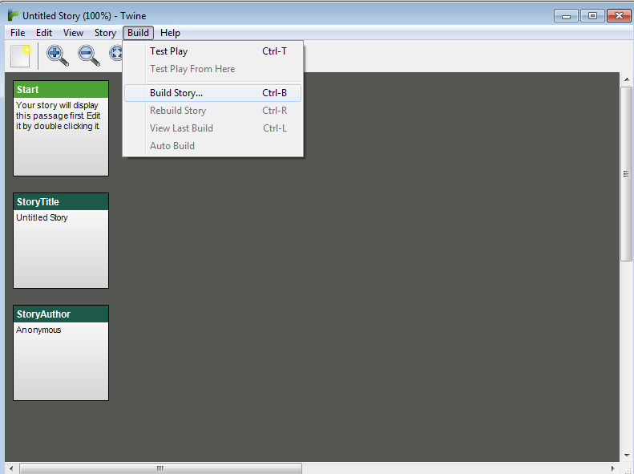Close the open Build menu header
Viewport: 634px width, 474px height.
[138, 33]
